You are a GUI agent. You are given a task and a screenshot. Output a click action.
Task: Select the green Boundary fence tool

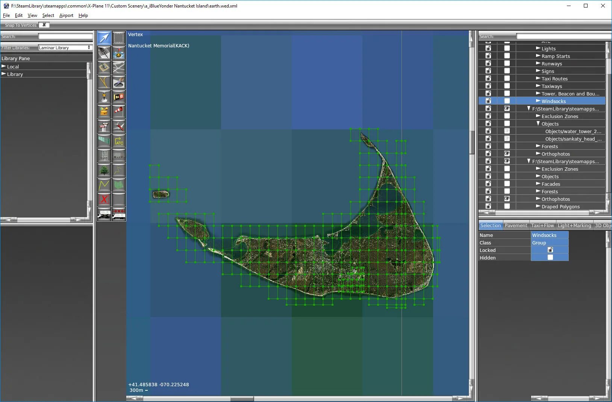(x=104, y=141)
